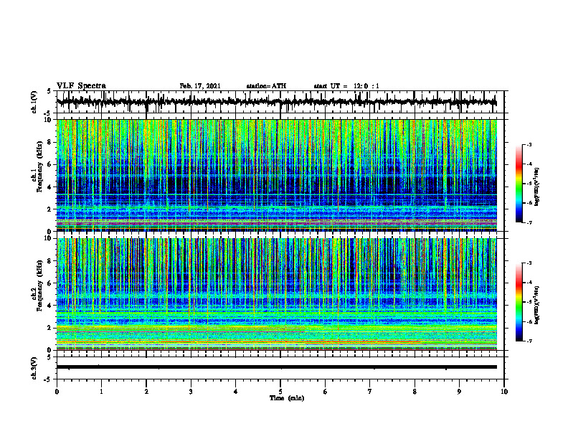Click the "VLF Spectra" plot title
The image size is (568, 439).
point(81,86)
